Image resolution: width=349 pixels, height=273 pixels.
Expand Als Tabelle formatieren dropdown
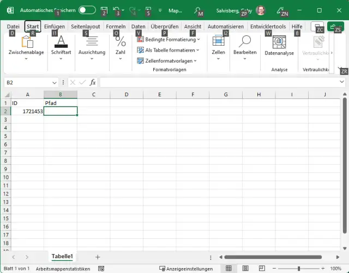click(168, 50)
